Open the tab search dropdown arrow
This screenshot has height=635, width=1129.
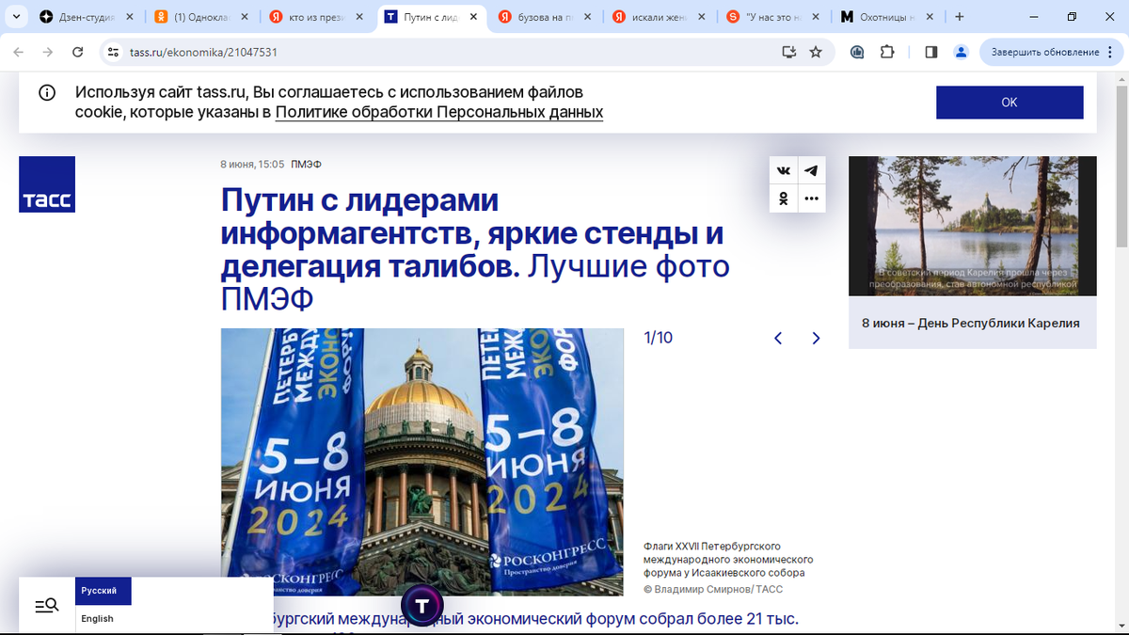pyautogui.click(x=15, y=17)
